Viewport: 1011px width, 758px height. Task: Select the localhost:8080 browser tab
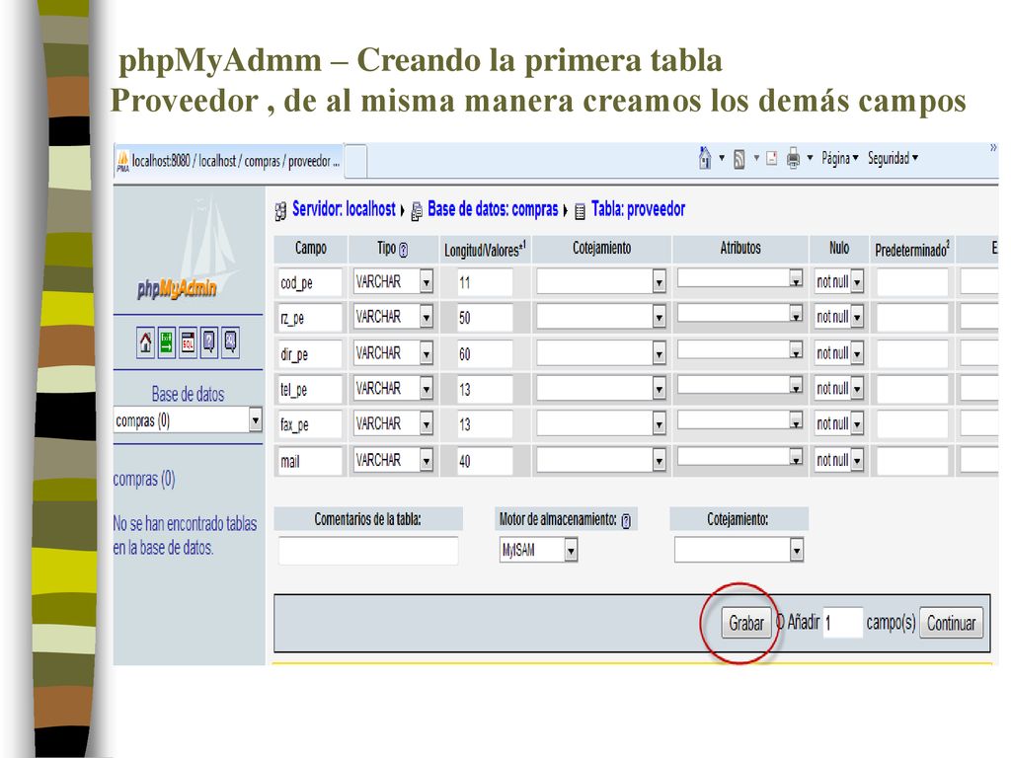coord(229,161)
